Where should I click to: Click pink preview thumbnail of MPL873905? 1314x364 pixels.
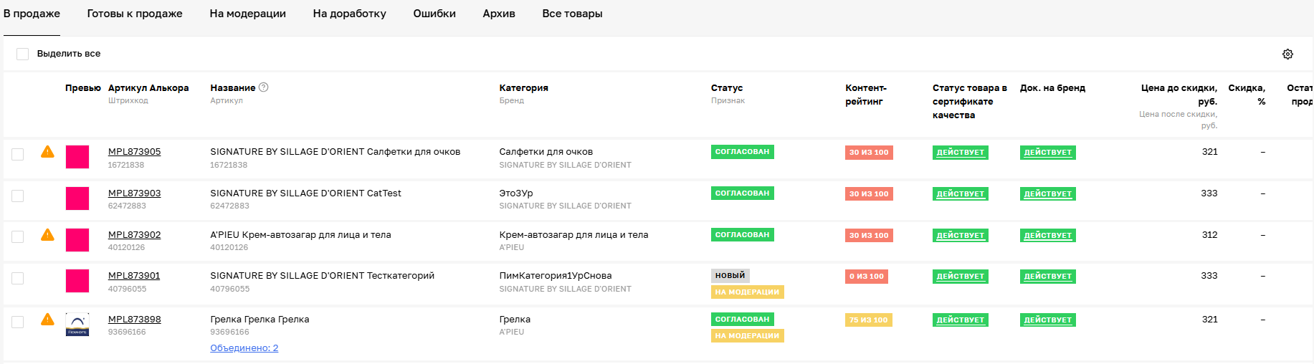tap(77, 157)
